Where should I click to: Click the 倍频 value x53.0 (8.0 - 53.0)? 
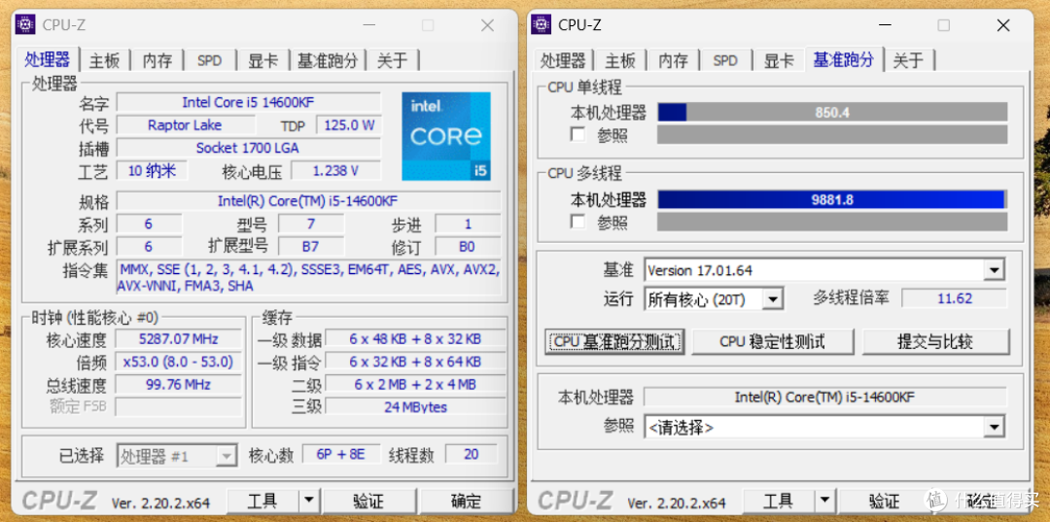pyautogui.click(x=178, y=362)
